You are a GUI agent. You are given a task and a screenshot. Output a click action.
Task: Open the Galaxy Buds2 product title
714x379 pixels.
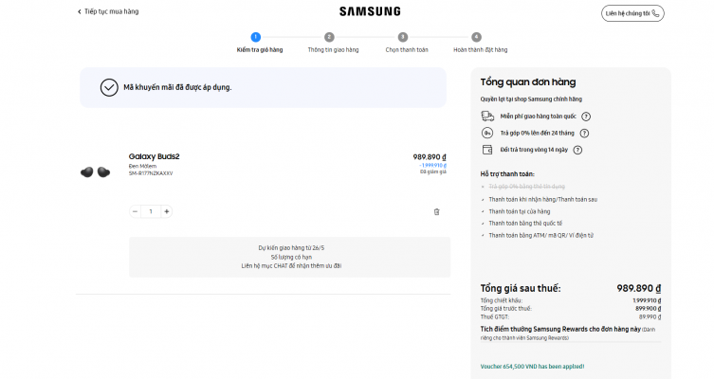(155, 156)
